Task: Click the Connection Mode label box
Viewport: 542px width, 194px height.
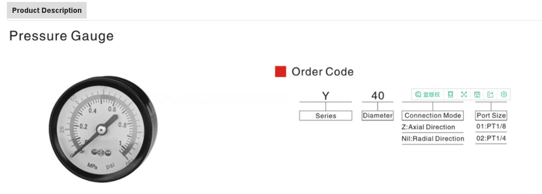Action: pyautogui.click(x=433, y=116)
